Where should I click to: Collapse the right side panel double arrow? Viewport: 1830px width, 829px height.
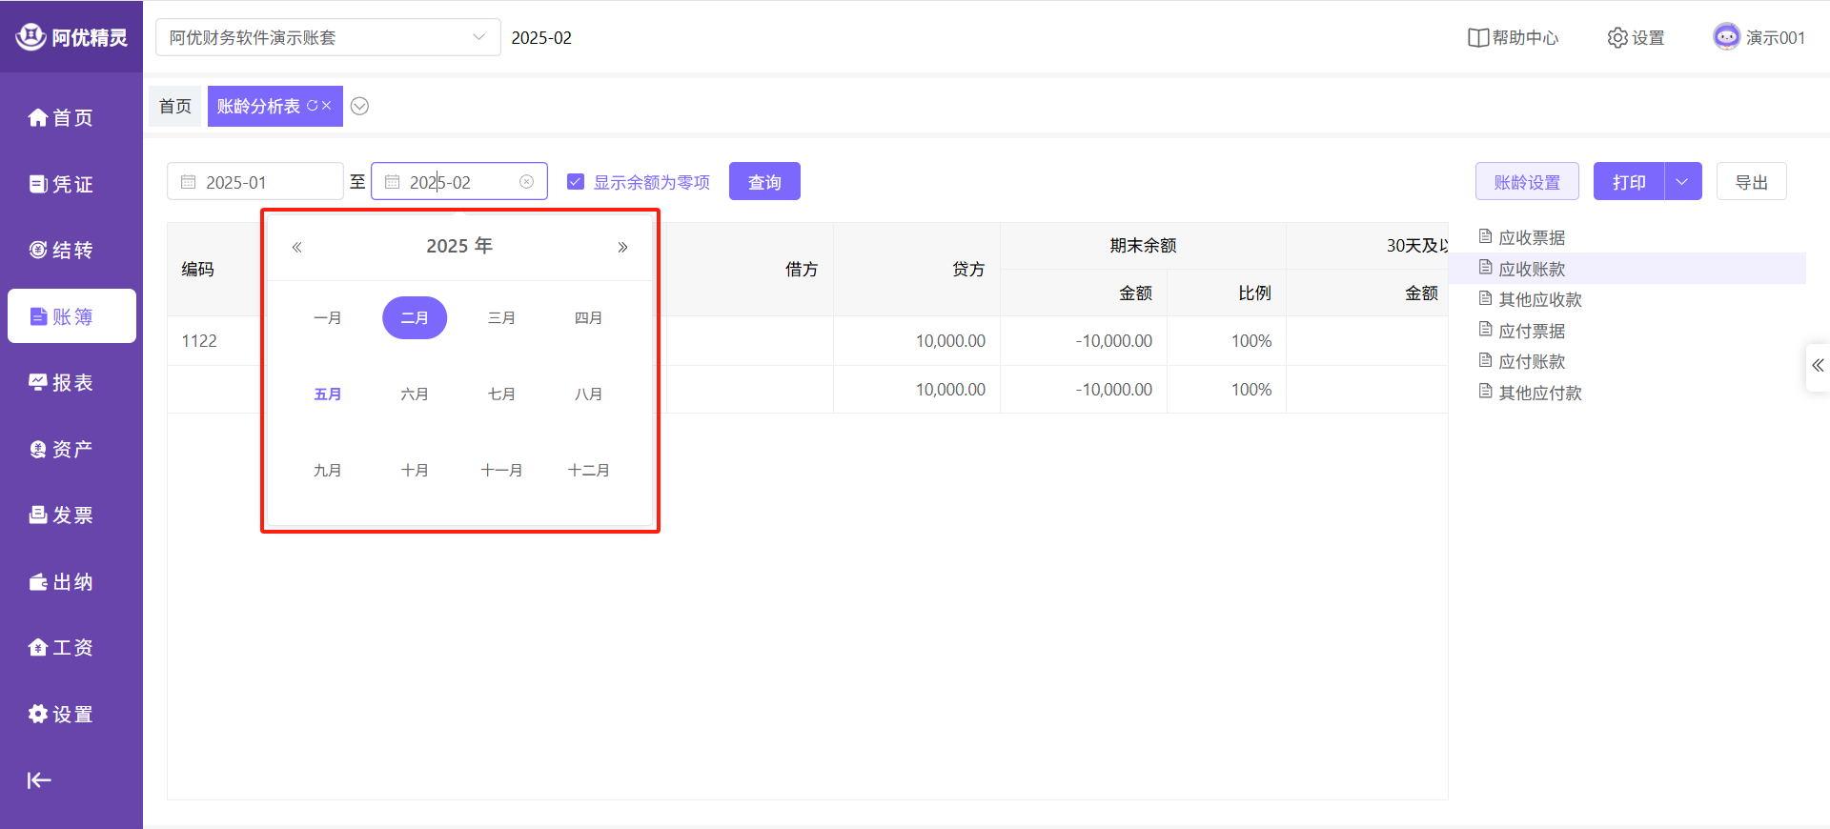pos(1818,366)
